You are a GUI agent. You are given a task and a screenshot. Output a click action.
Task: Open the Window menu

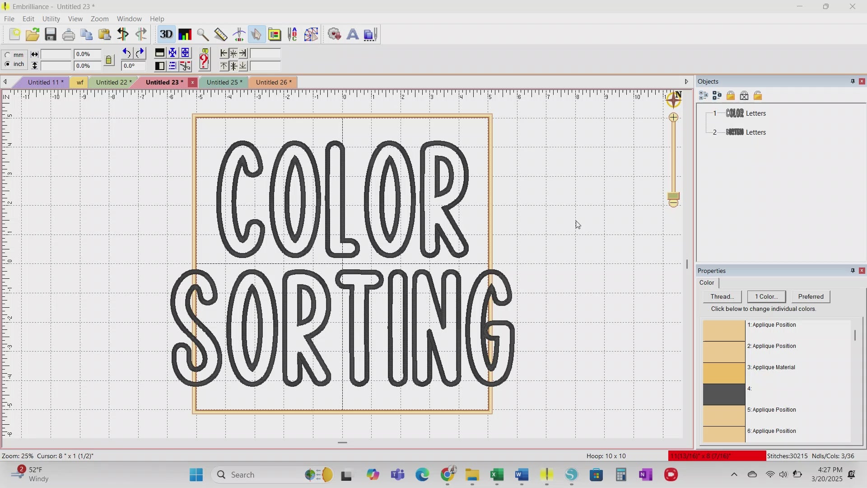click(129, 19)
